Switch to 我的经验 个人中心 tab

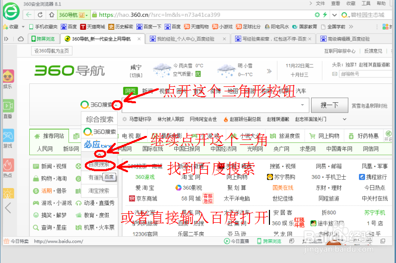tap(185, 39)
